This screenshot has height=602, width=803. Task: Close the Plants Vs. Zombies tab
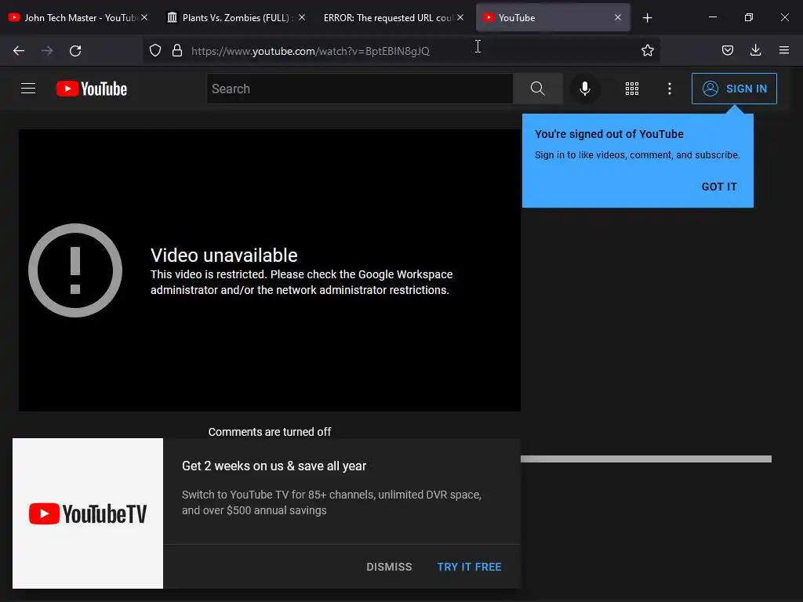302,17
